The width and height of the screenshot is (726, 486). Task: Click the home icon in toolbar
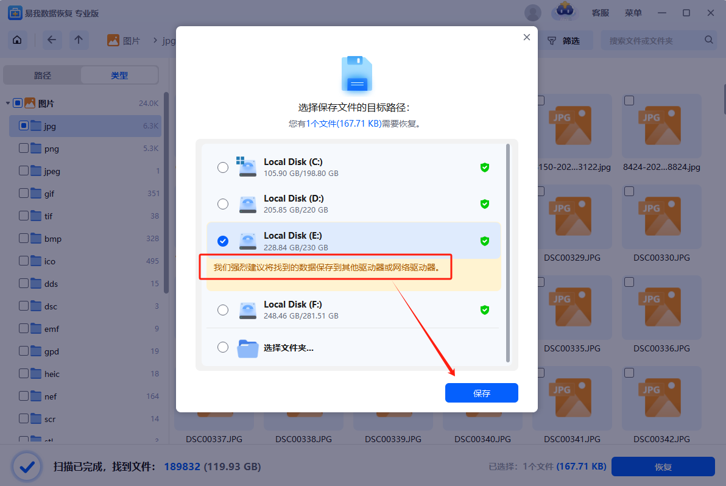click(x=17, y=40)
